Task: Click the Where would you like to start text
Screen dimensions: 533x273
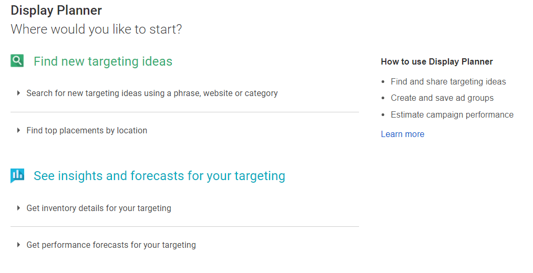Action: 96,29
